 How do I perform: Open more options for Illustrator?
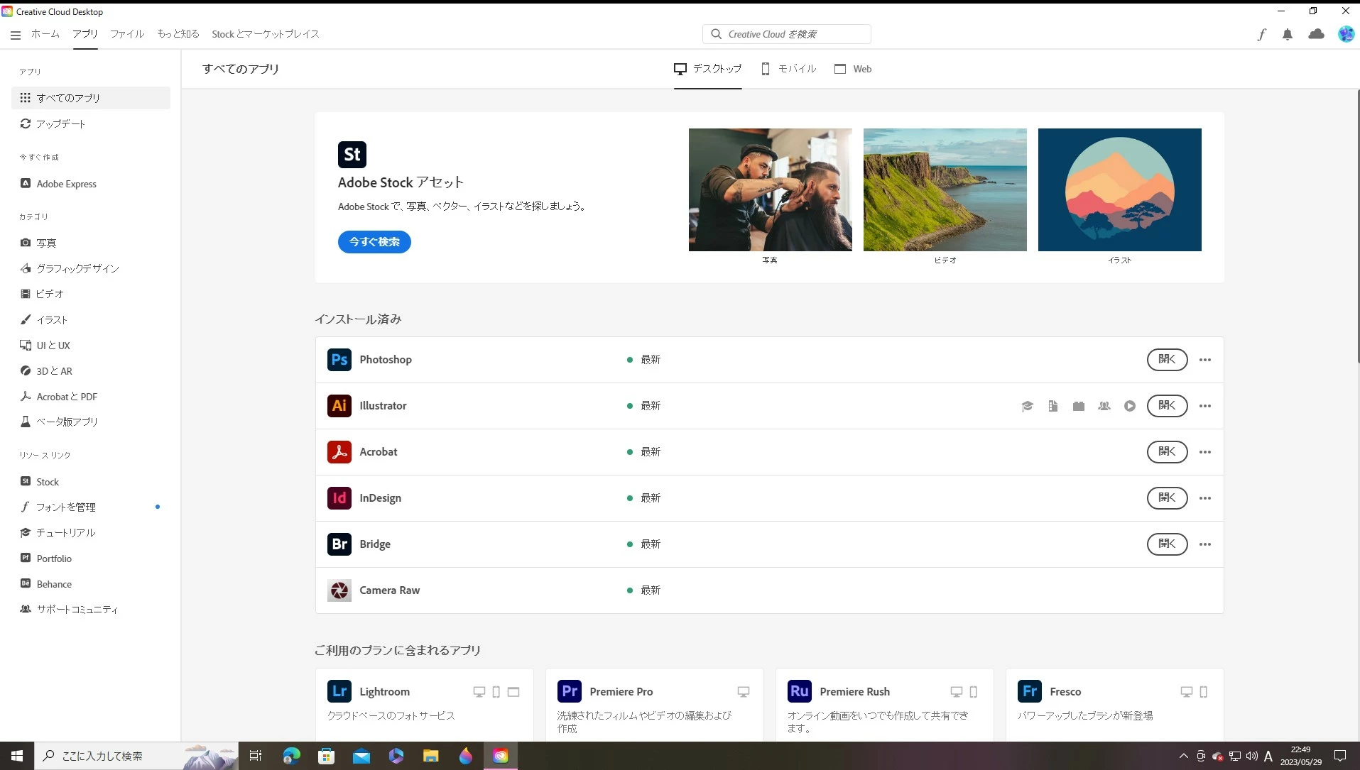pyautogui.click(x=1205, y=406)
